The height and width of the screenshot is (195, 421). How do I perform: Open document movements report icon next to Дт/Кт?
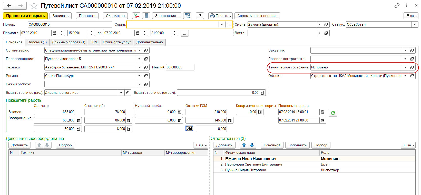click(x=146, y=16)
